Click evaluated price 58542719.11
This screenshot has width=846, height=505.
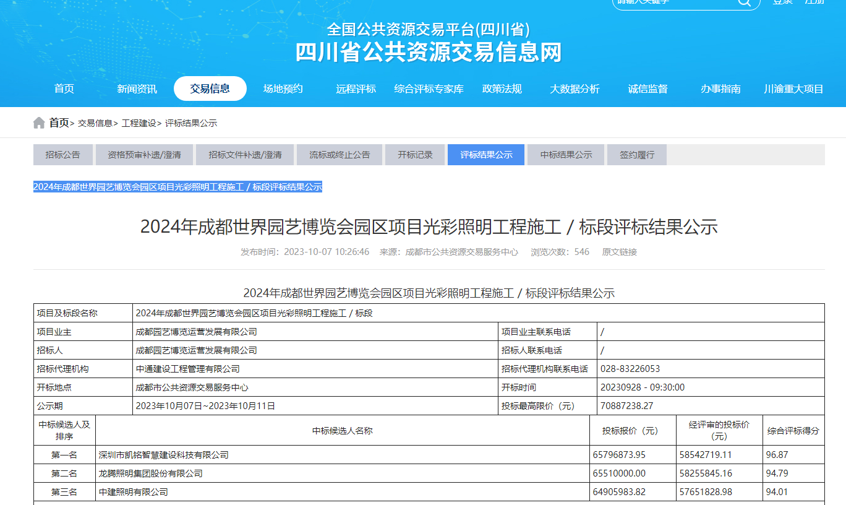(x=706, y=455)
